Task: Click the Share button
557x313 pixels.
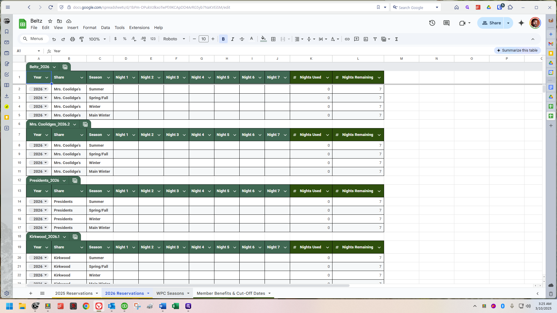Action: 492,23
